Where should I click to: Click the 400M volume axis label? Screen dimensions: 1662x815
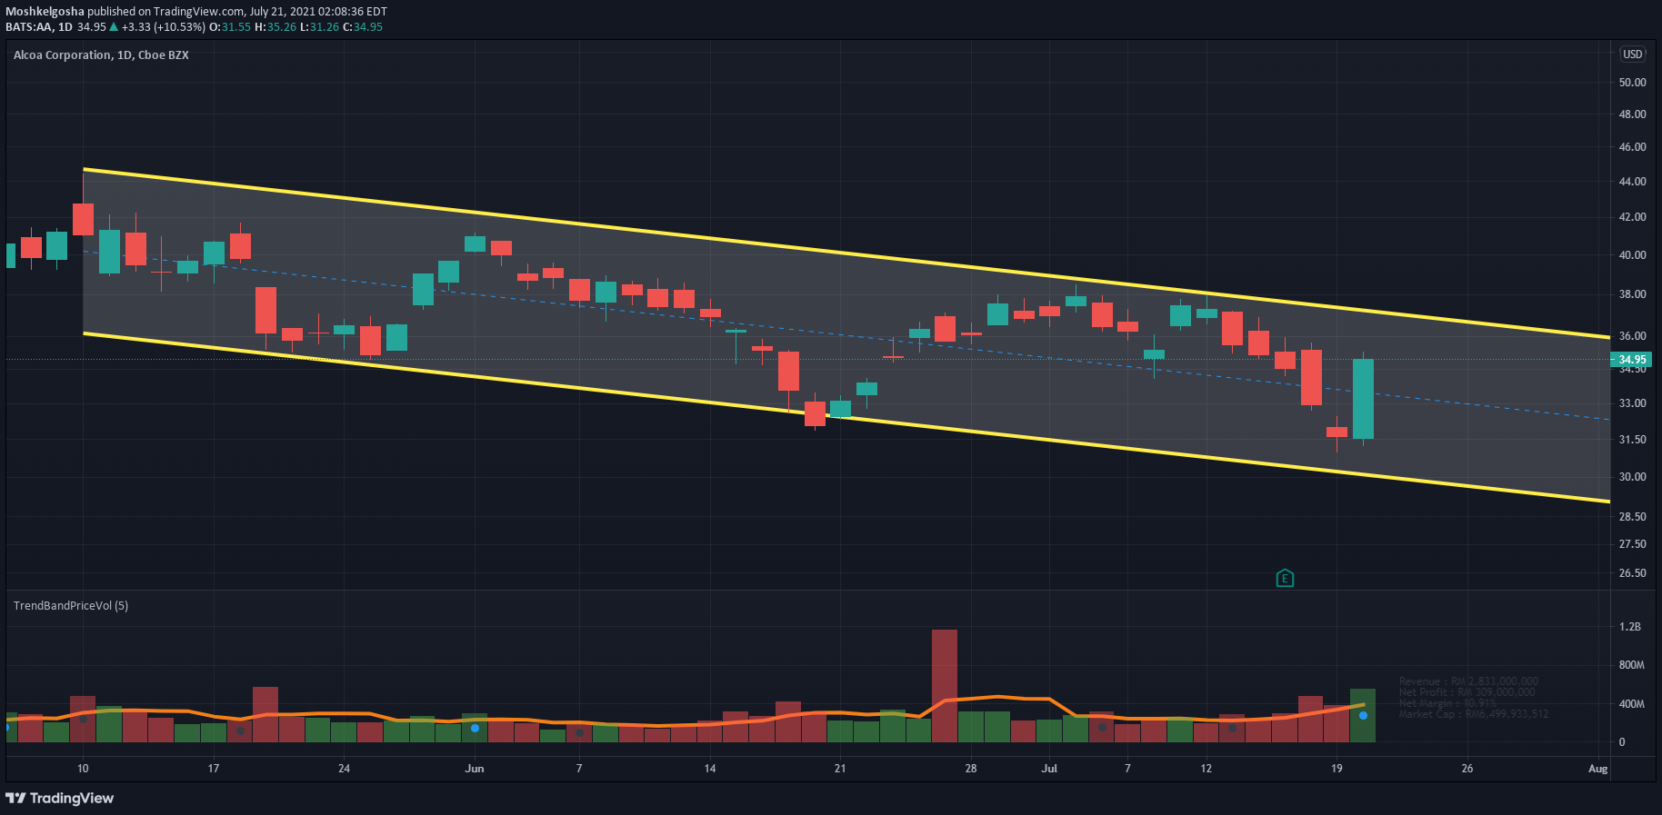(x=1632, y=704)
